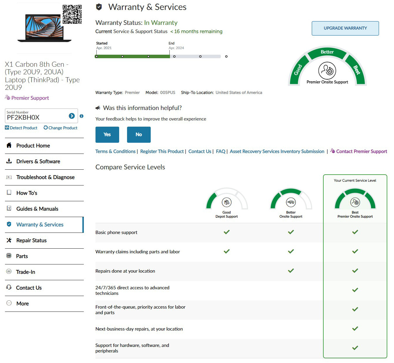Image resolution: width=394 pixels, height=363 pixels.
Task: Open Drivers & Software menu item
Action: [38, 161]
